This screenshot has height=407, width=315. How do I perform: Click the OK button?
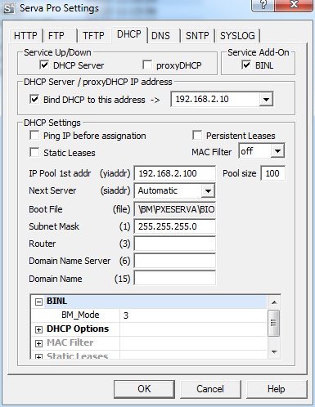144,389
